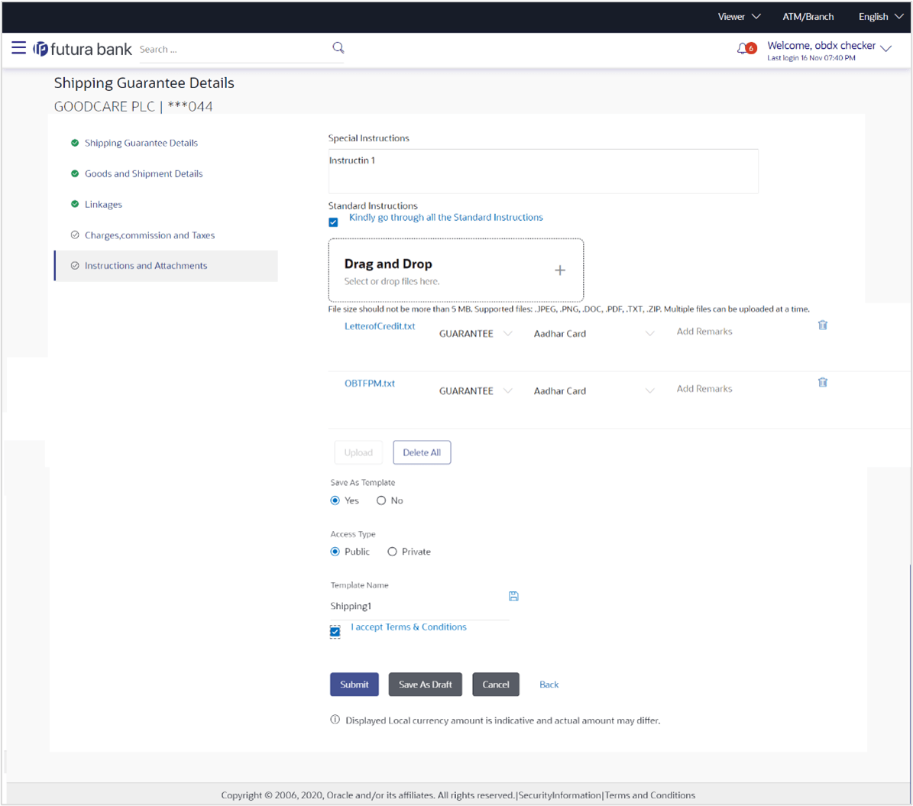Screen dimensions: 913x806
Task: Click Add Remarks for OBTFPM.txt
Action: click(704, 388)
